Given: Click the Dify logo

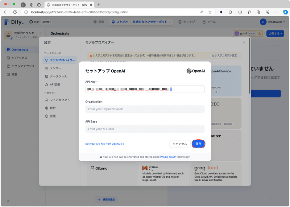Looking at the screenshot, I should click(14, 22).
